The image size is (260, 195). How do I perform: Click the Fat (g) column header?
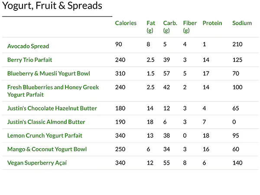coord(151,26)
